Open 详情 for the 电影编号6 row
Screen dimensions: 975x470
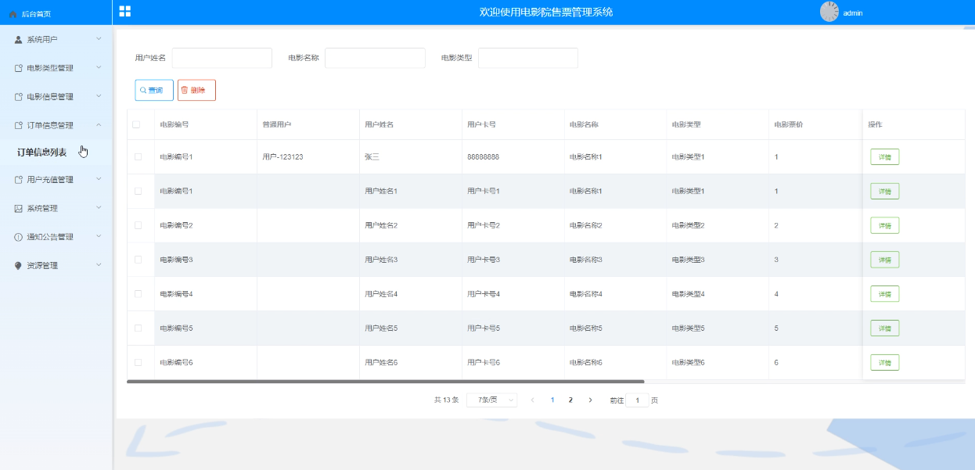click(885, 362)
